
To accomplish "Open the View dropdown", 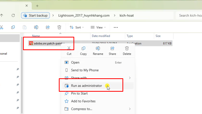I will point(98,27).
